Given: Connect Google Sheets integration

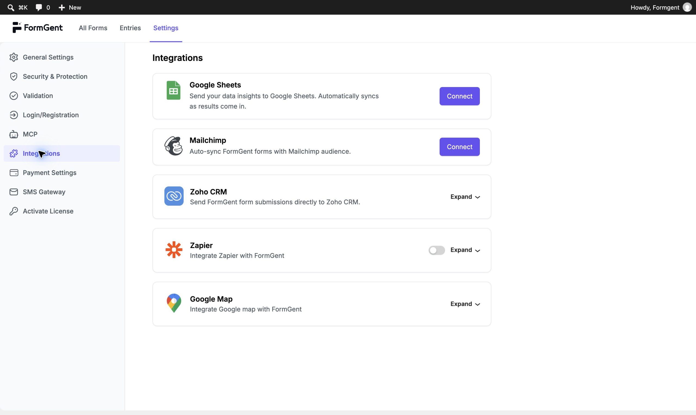Looking at the screenshot, I should coord(459,96).
